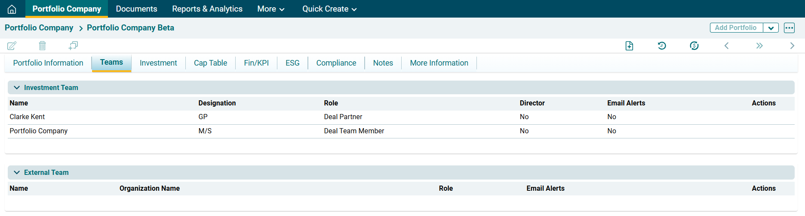Open the Reports & Analytics menu

click(x=207, y=9)
